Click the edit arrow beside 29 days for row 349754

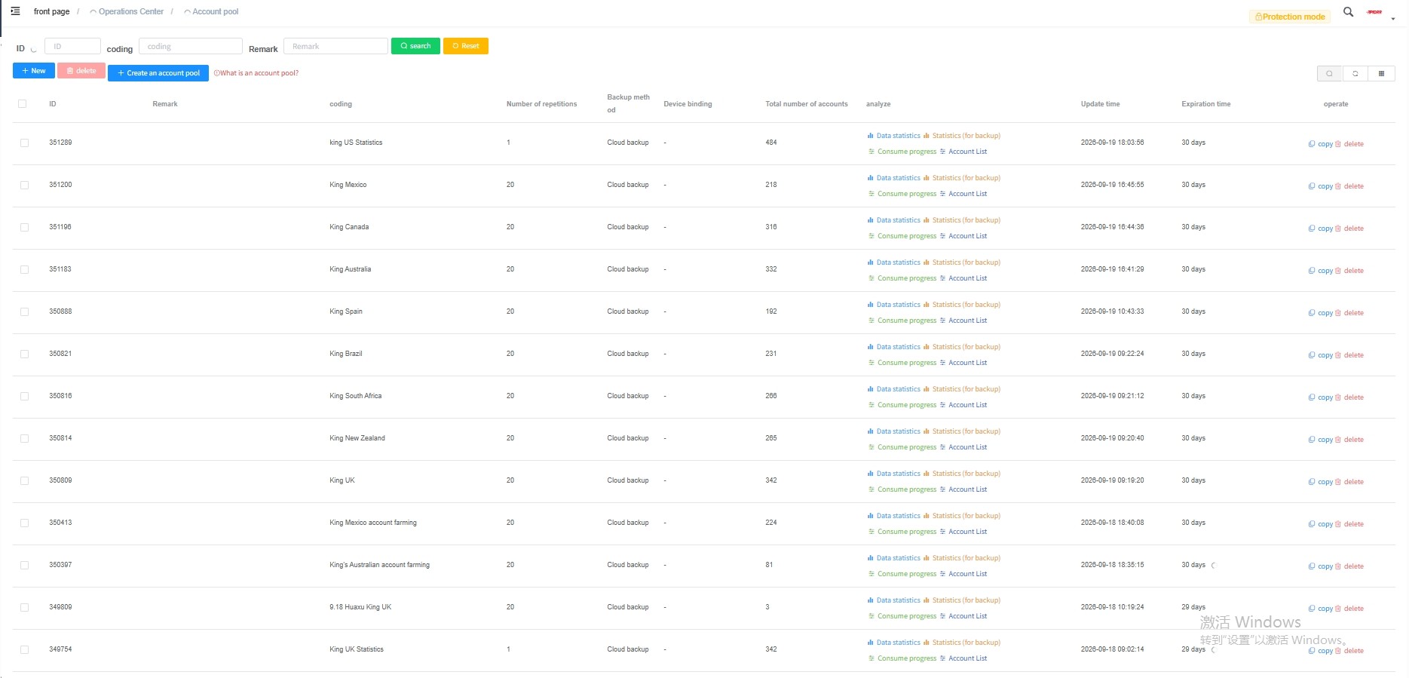1213,649
